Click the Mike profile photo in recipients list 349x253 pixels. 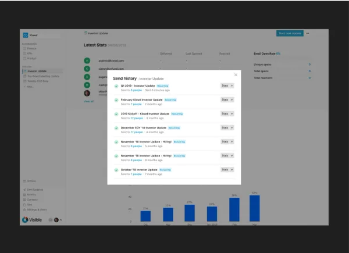pyautogui.click(x=87, y=93)
